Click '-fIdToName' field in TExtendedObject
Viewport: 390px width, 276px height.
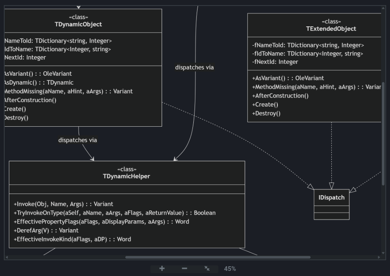[x=308, y=54]
